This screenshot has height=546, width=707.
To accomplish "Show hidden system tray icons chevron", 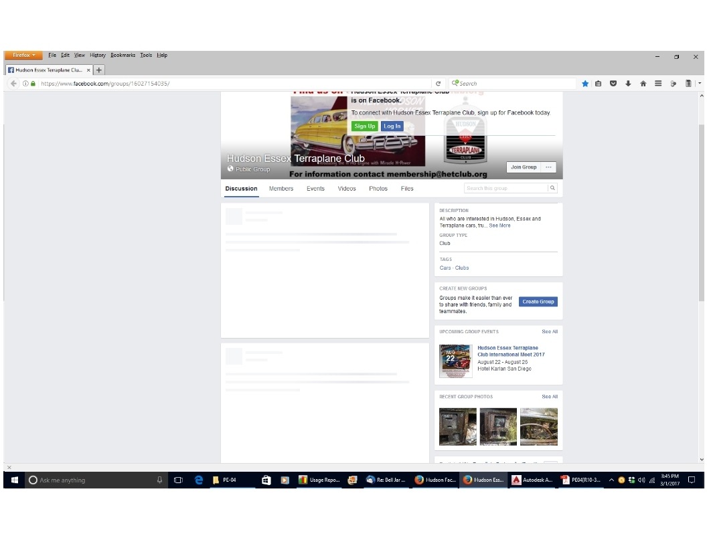I will tap(611, 480).
